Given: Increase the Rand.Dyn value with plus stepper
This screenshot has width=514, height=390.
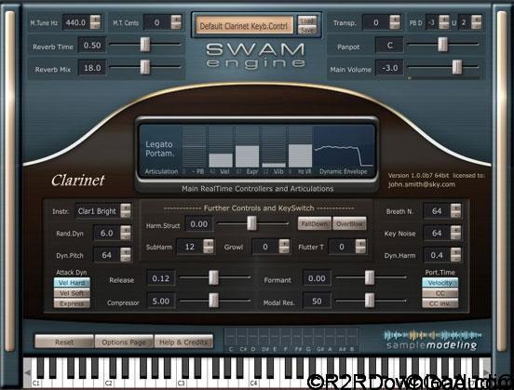Looking at the screenshot, I should [x=126, y=229].
